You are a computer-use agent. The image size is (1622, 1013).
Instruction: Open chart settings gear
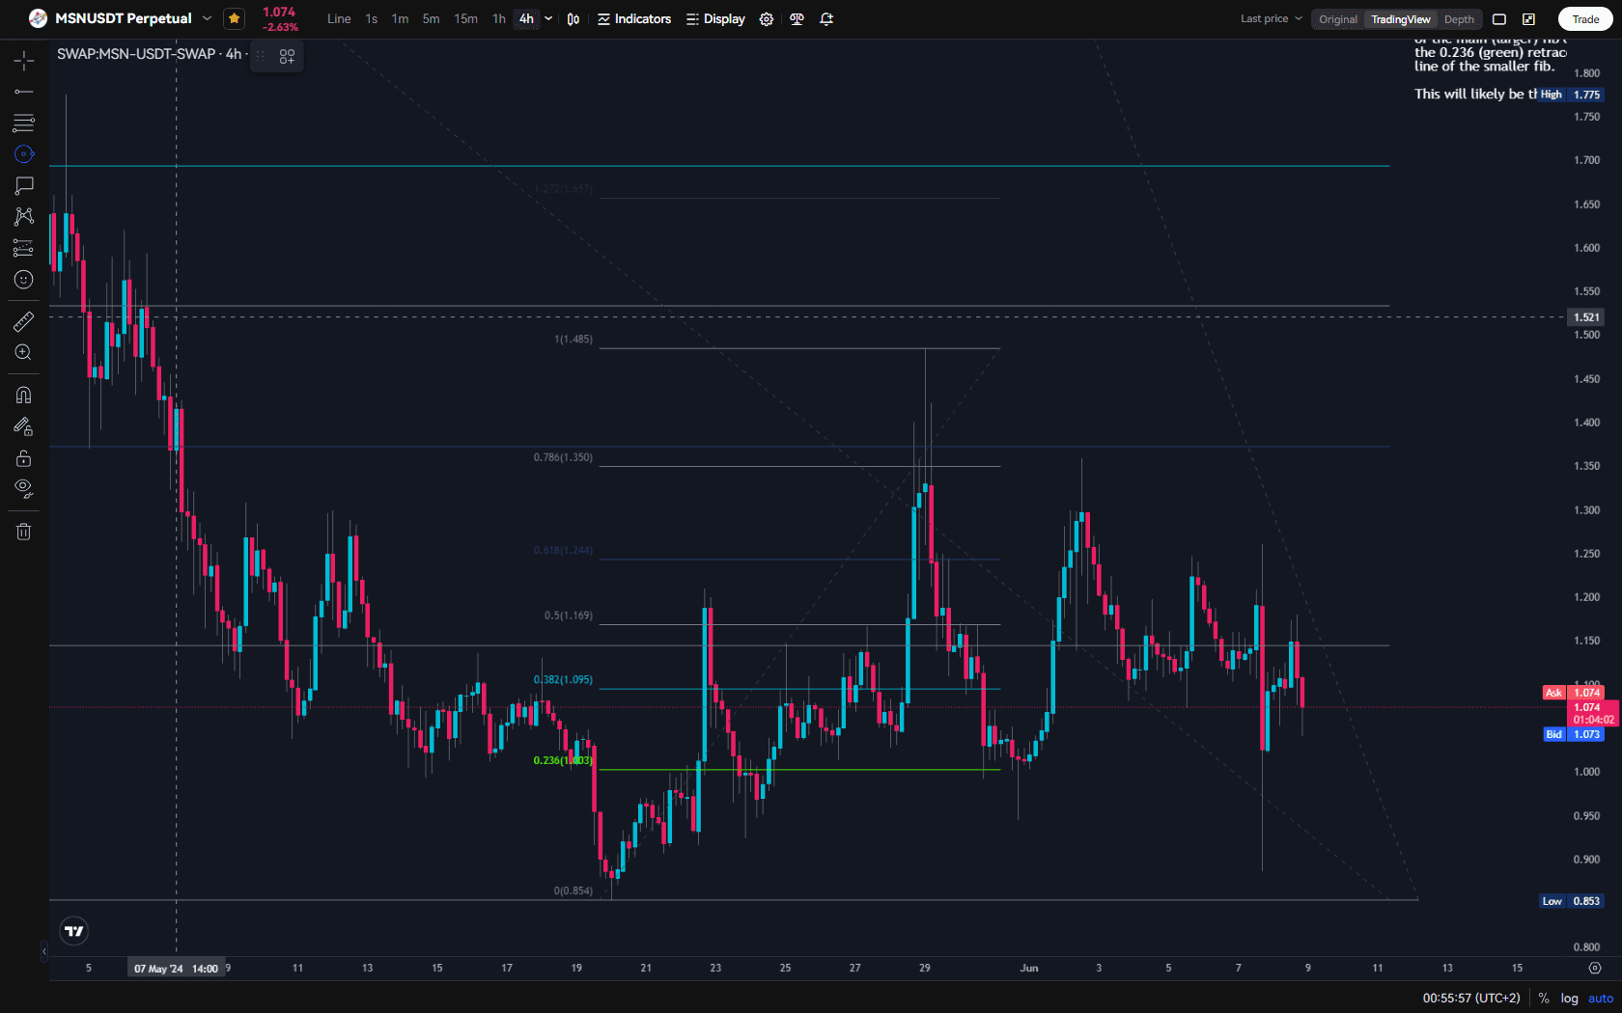coord(767,19)
